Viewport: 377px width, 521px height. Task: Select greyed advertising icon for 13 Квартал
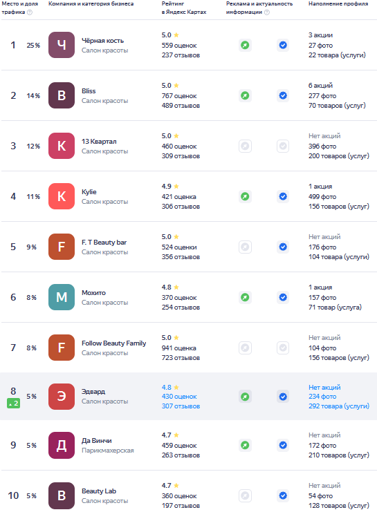[x=245, y=146]
